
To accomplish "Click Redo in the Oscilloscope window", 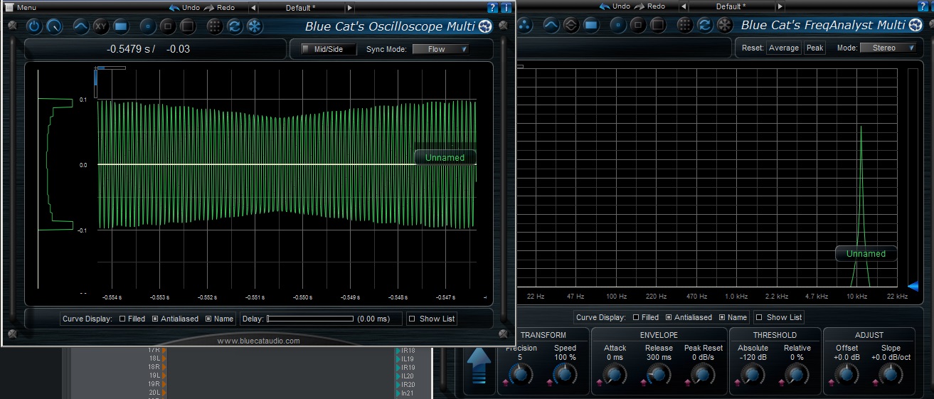I will (220, 8).
